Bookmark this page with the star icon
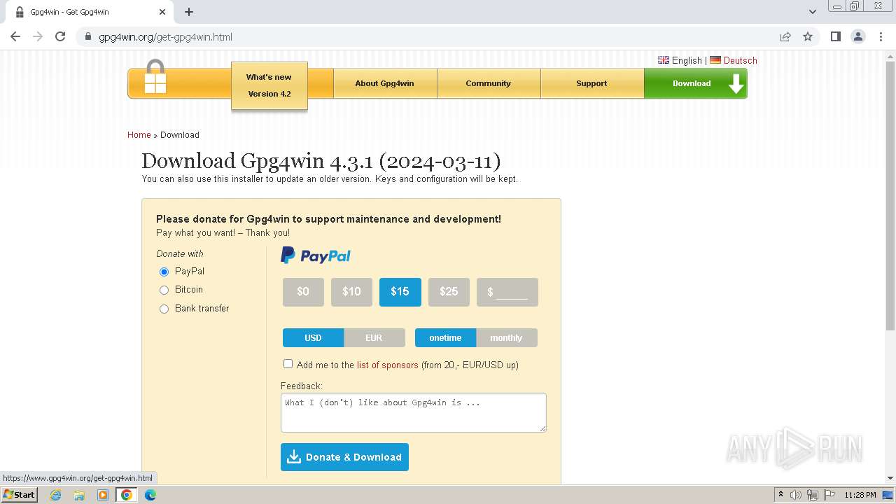Image resolution: width=896 pixels, height=504 pixels. click(808, 37)
